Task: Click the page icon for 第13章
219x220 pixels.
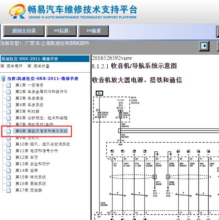Action: coord(9,164)
